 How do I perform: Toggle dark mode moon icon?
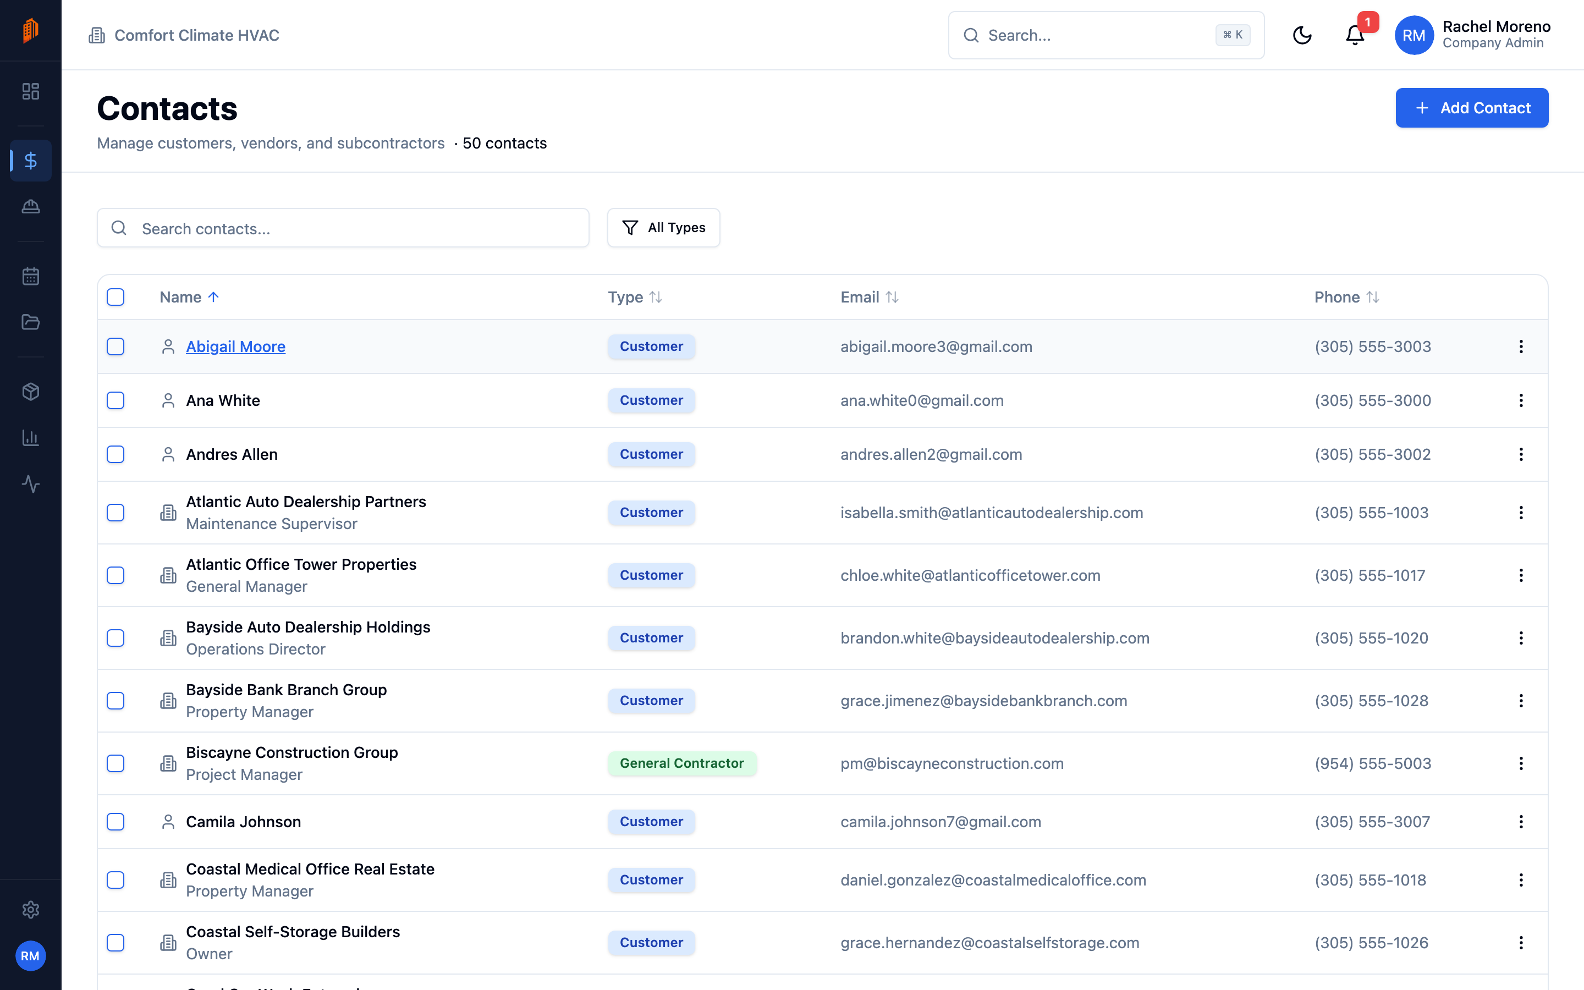[x=1302, y=35]
